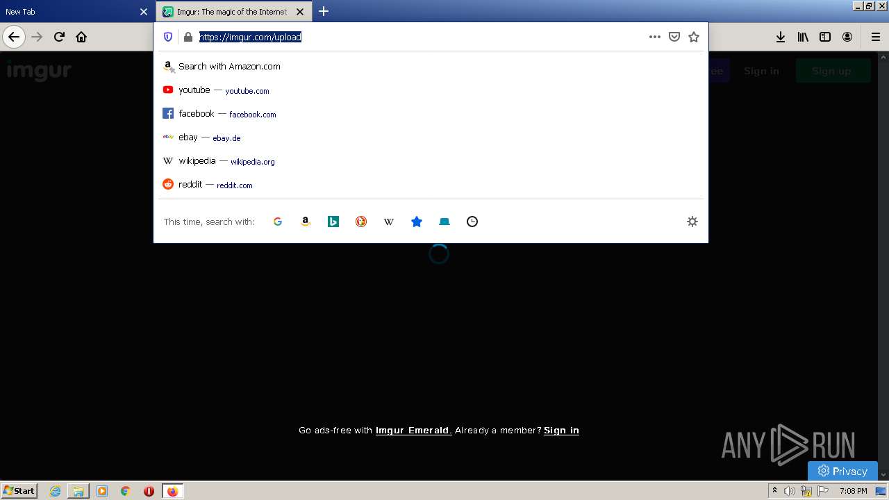The height and width of the screenshot is (500, 889).
Task: Open media player from taskbar
Action: pos(102,491)
